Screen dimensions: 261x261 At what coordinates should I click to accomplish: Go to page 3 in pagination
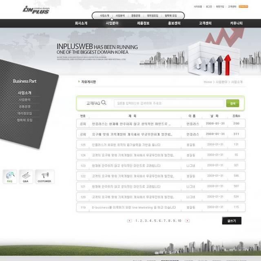(x=146, y=221)
